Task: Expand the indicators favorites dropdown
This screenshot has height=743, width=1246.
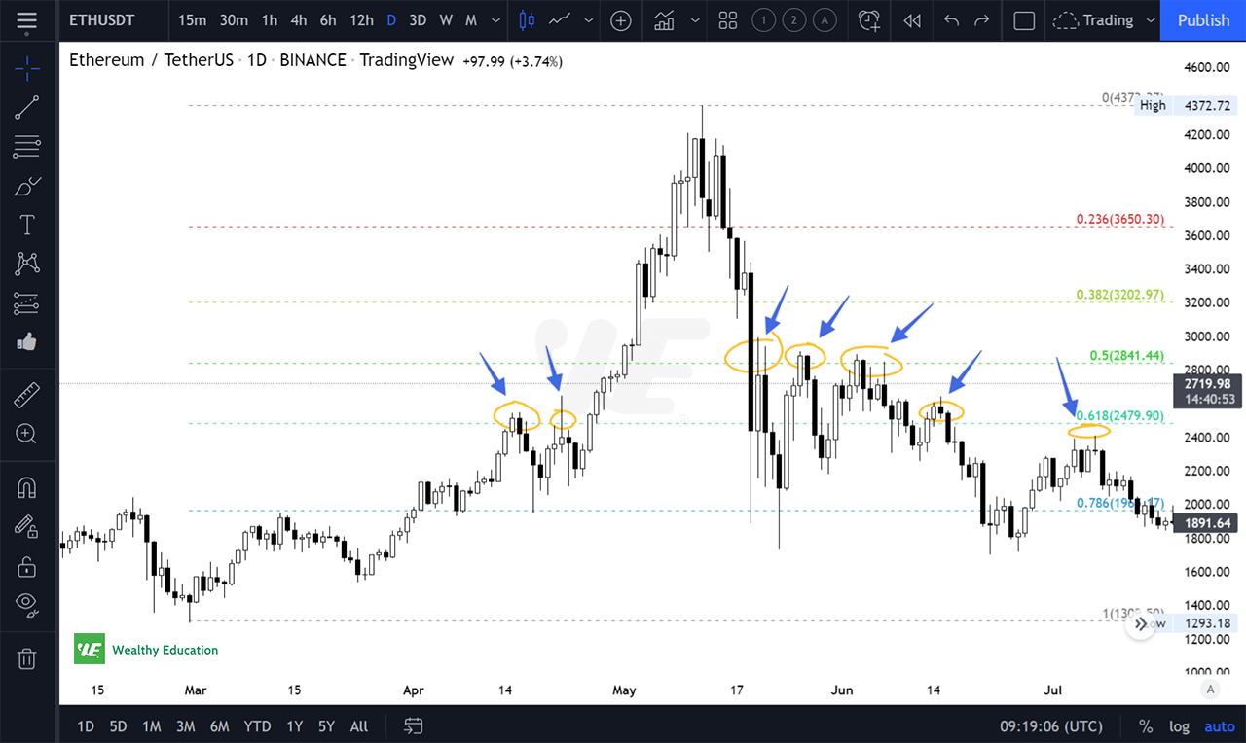Action: pos(693,20)
